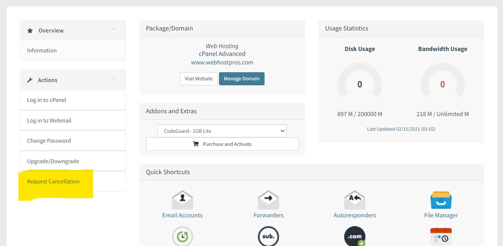Open the Subdomains 'sub.' icon

pyautogui.click(x=268, y=236)
